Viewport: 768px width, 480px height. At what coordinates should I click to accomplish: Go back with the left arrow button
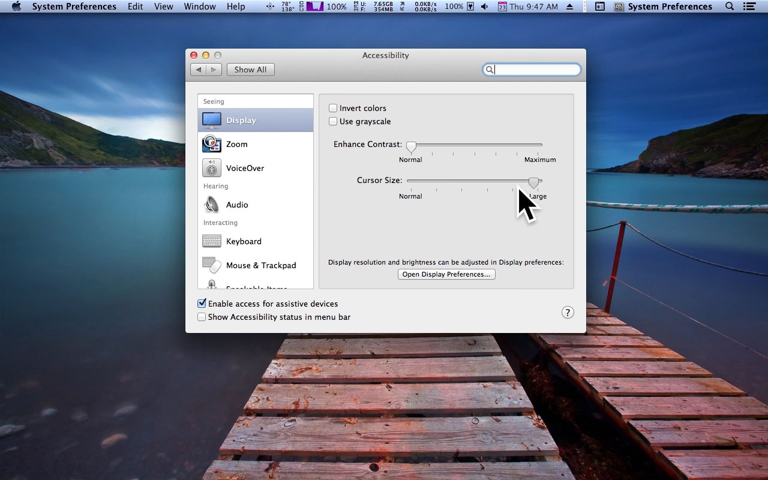(x=199, y=70)
